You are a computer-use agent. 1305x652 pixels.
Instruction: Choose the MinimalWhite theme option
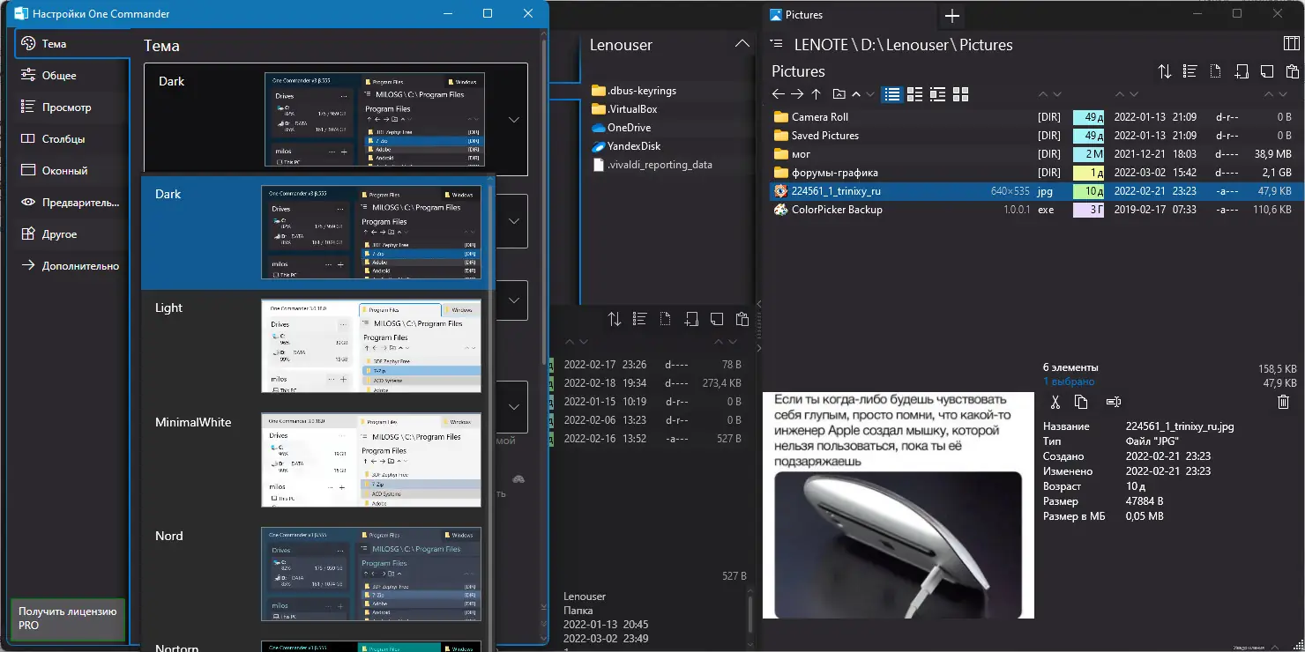point(318,460)
